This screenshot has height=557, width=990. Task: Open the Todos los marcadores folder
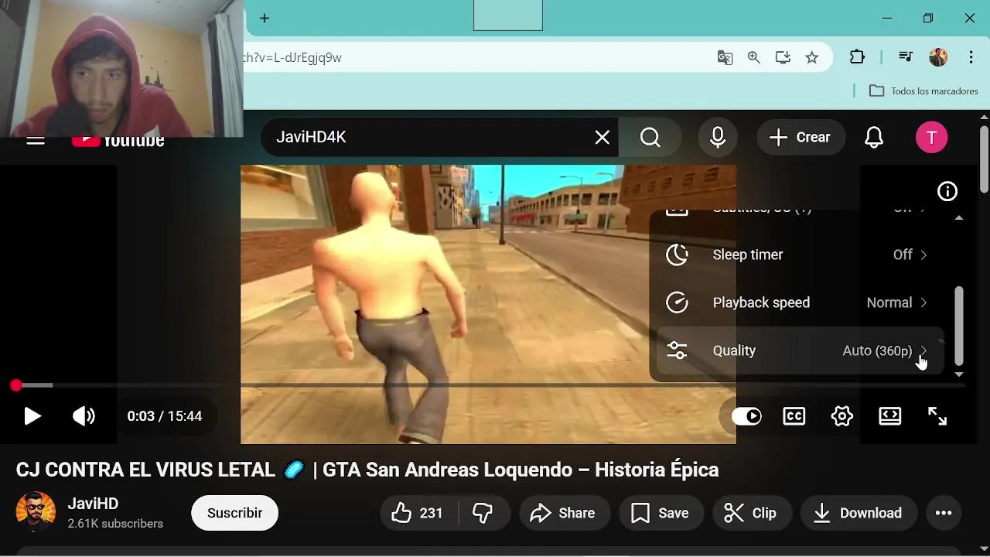[923, 91]
